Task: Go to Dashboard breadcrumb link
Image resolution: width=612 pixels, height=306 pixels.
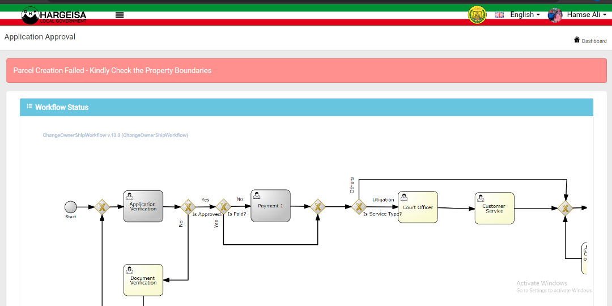Action: [x=594, y=41]
